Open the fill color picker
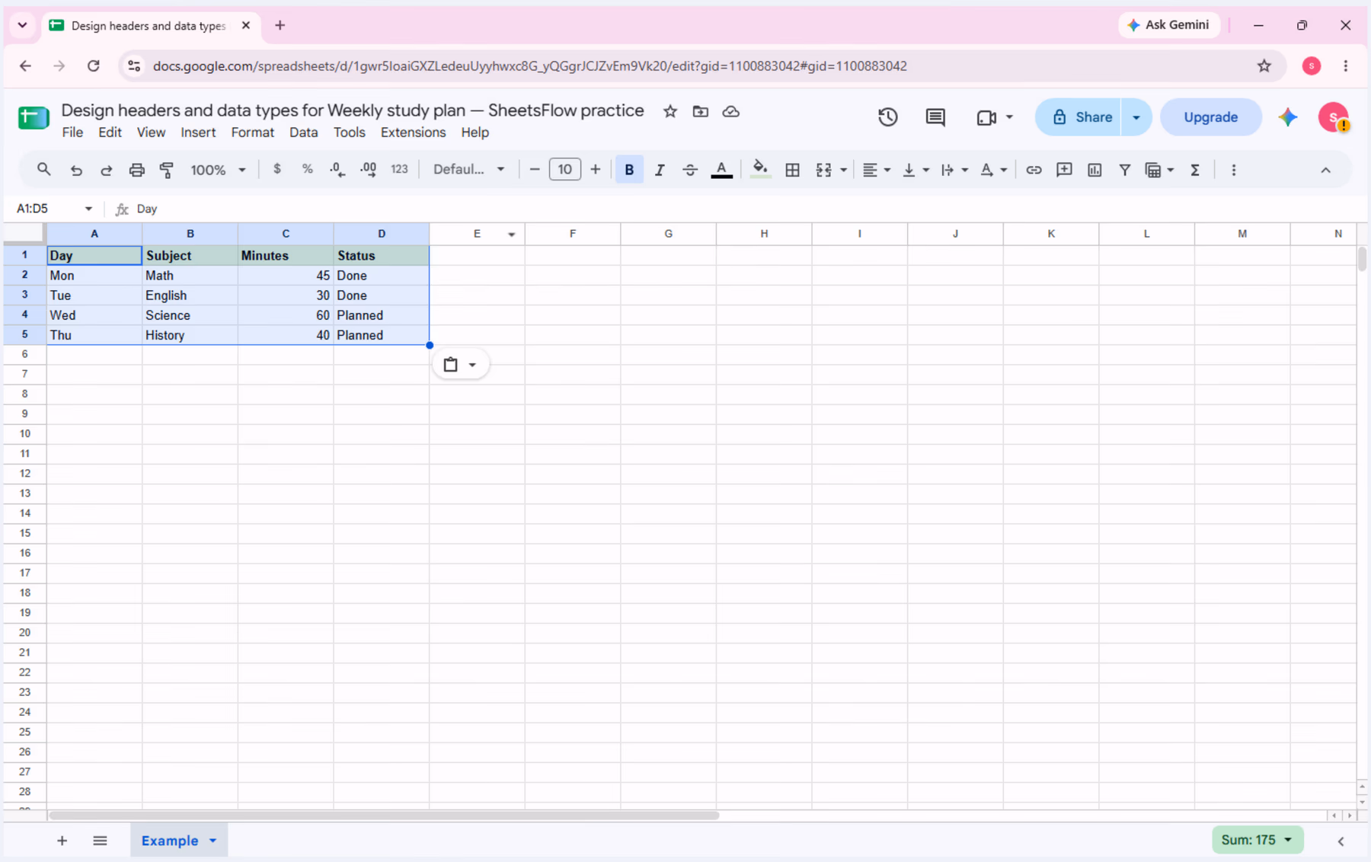This screenshot has width=1371, height=862. click(759, 170)
